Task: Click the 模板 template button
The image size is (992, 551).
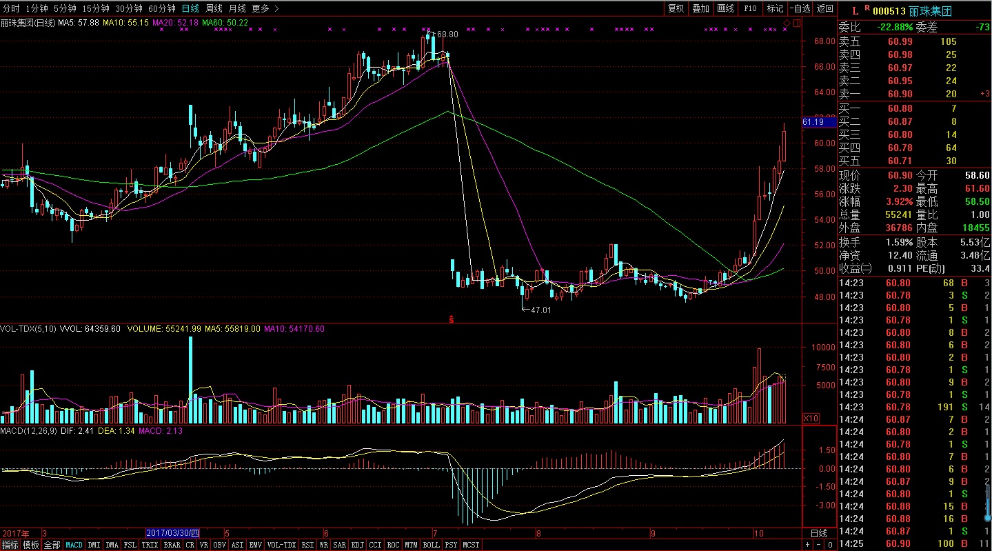Action: 31,545
